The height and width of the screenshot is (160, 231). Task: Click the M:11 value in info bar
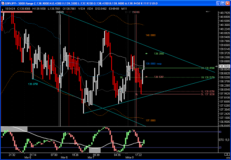coord(123,9)
